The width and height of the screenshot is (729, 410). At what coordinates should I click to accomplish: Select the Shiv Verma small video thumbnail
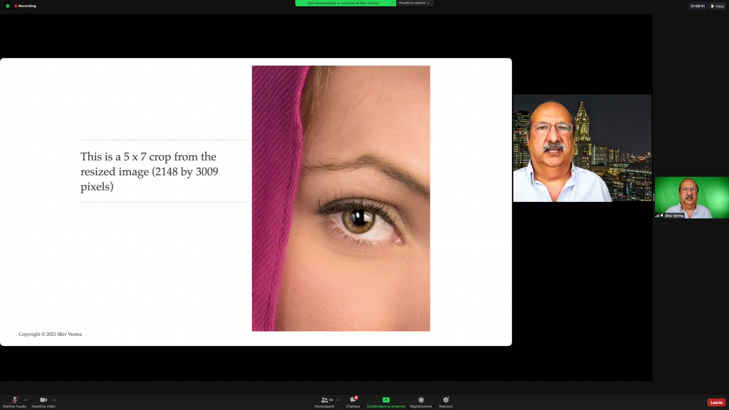click(x=691, y=197)
